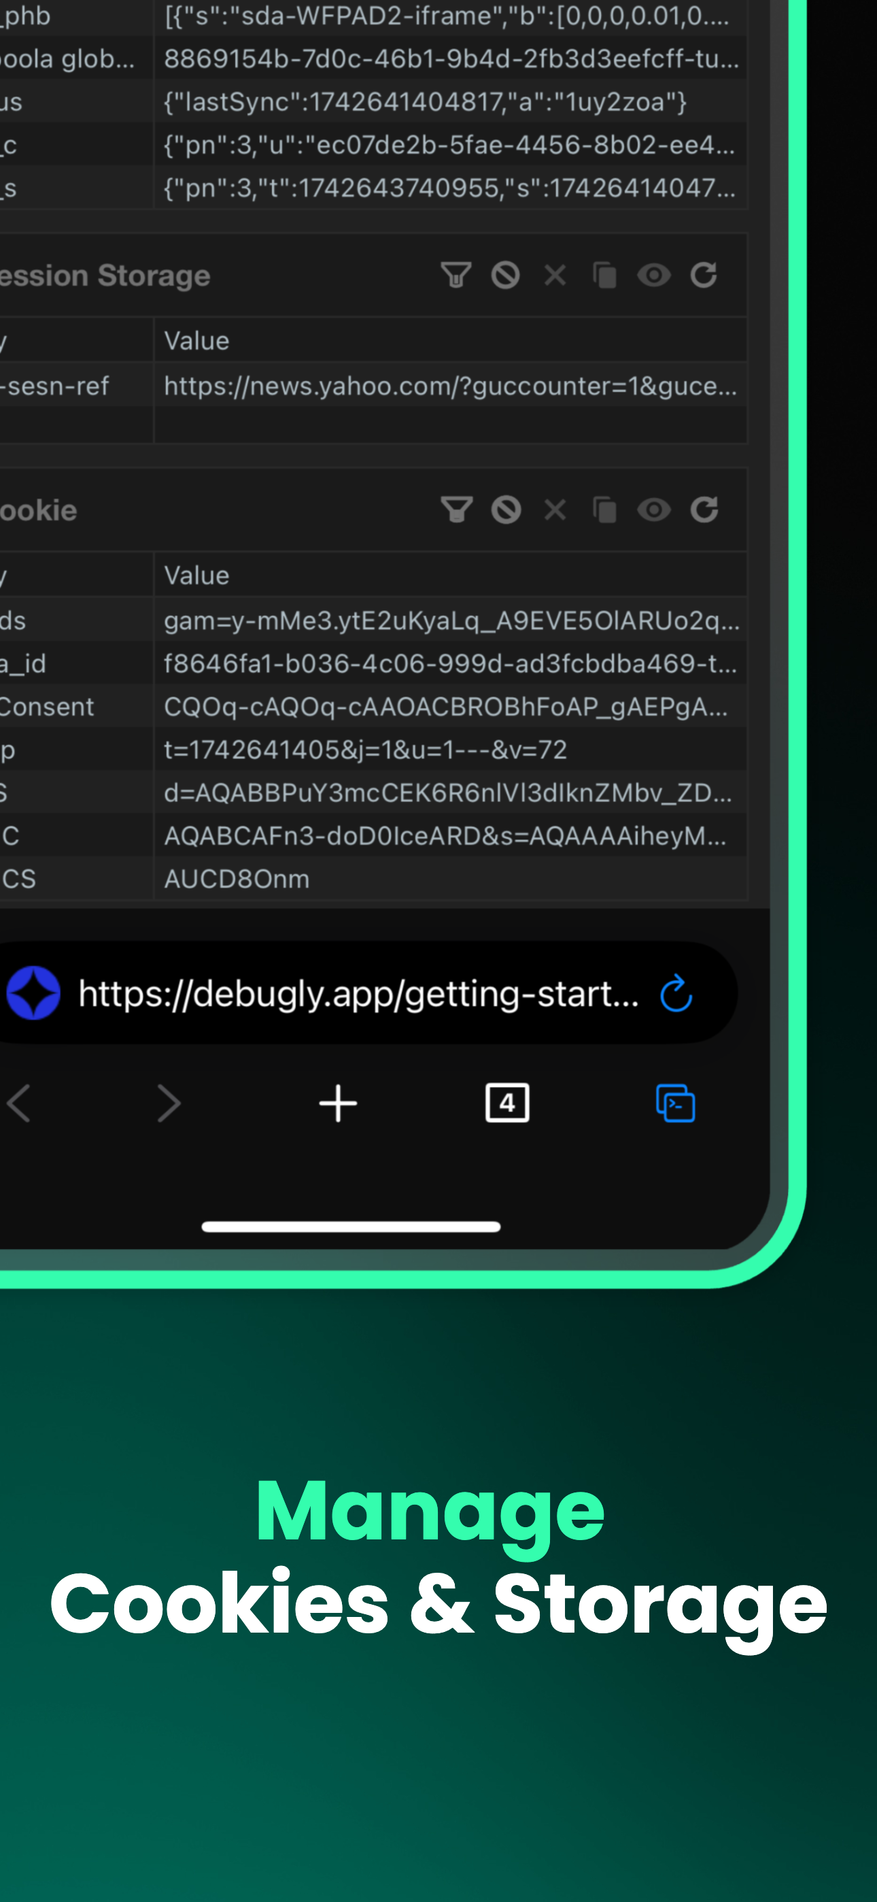Select the ec07de2b-5fae value row
Image resolution: width=877 pixels, height=1902 pixels.
[x=450, y=145]
